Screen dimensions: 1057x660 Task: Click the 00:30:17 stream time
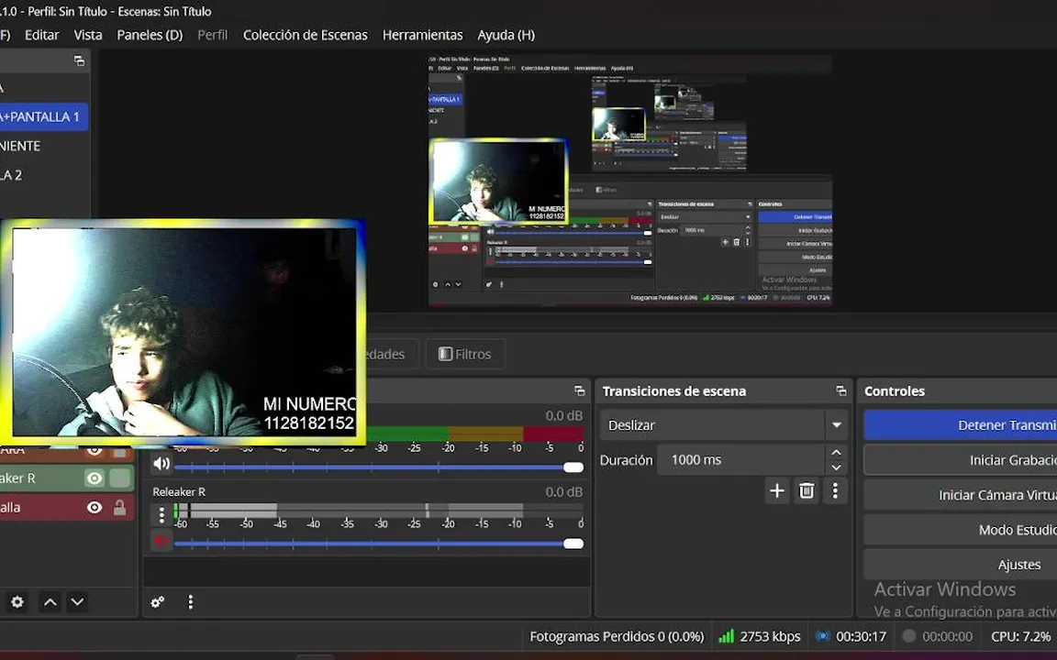point(861,636)
